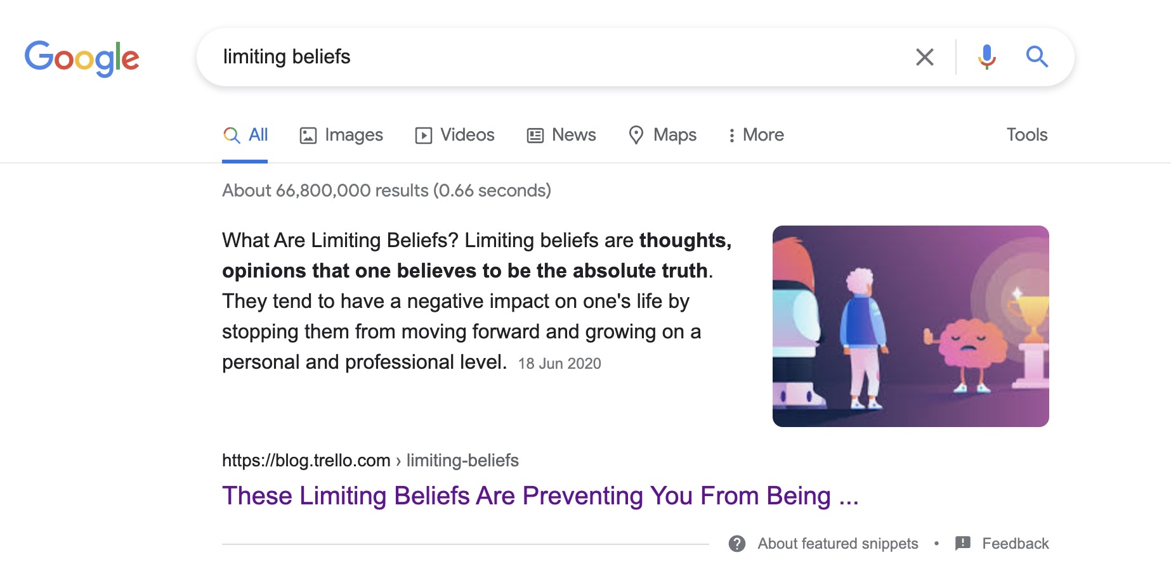Image resolution: width=1171 pixels, height=588 pixels.
Task: Click the Videos tab play icon
Action: tap(424, 136)
